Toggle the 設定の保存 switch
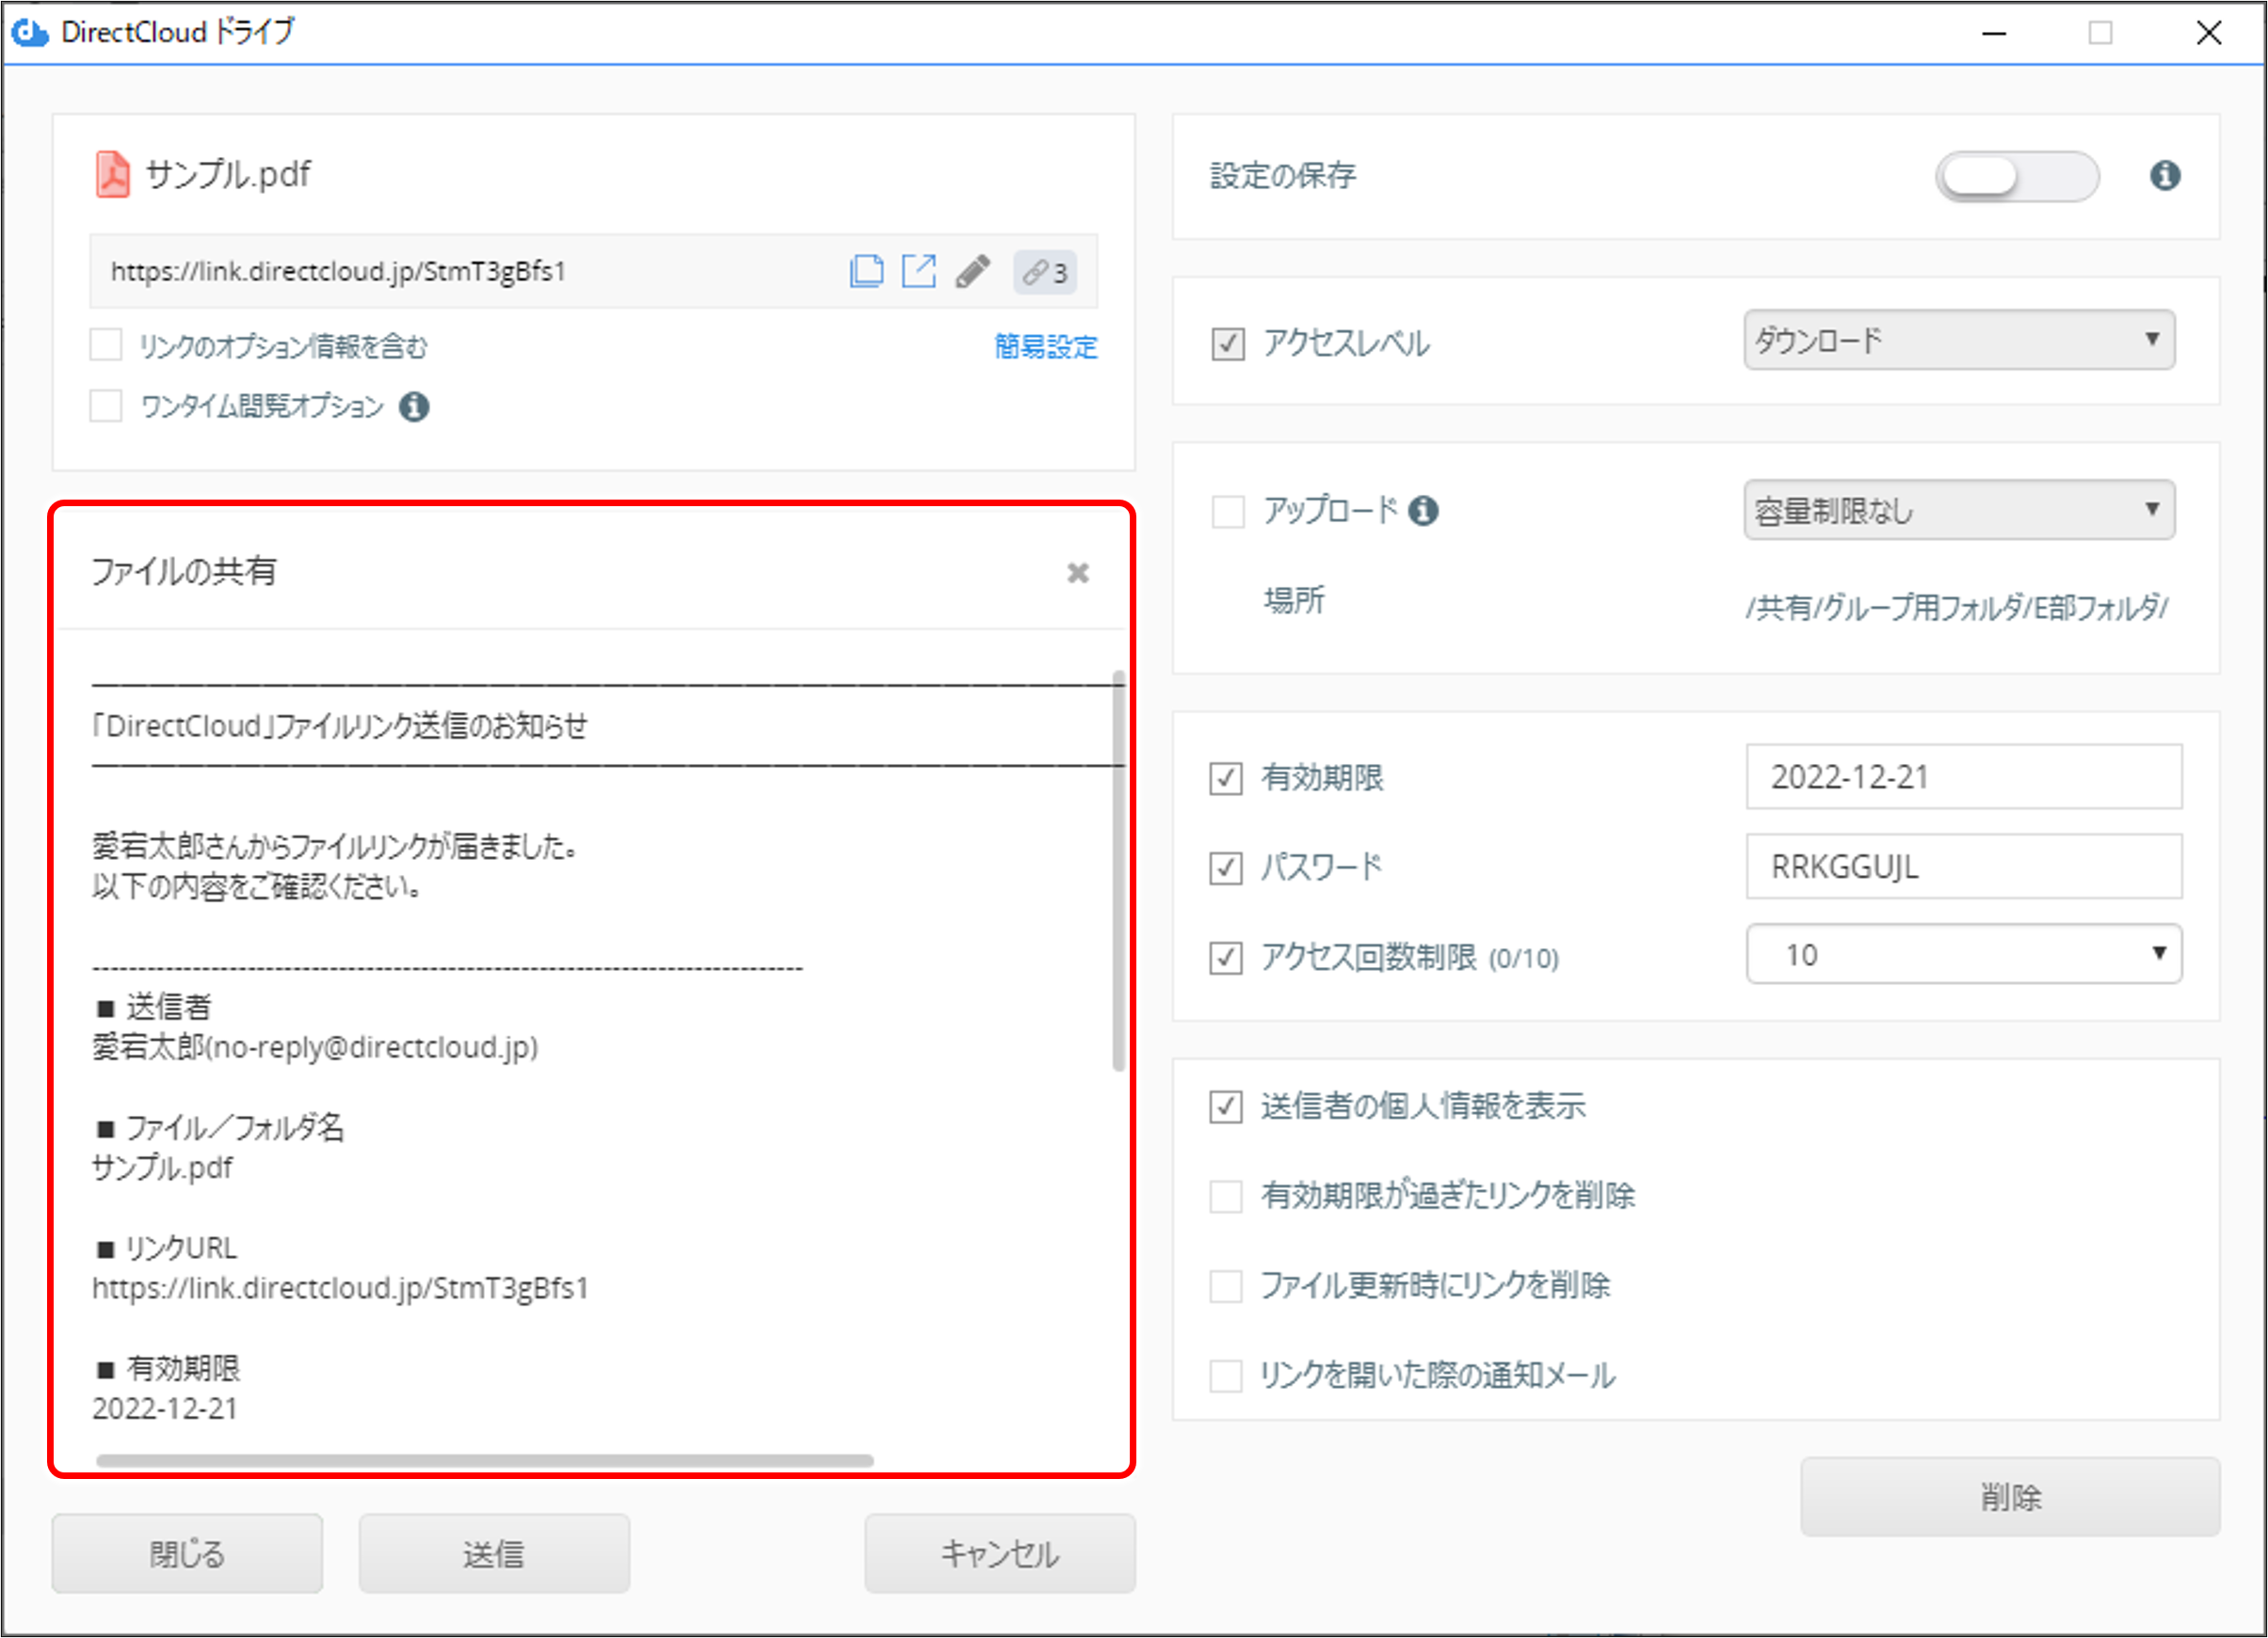This screenshot has width=2268, height=1638. point(2016,177)
